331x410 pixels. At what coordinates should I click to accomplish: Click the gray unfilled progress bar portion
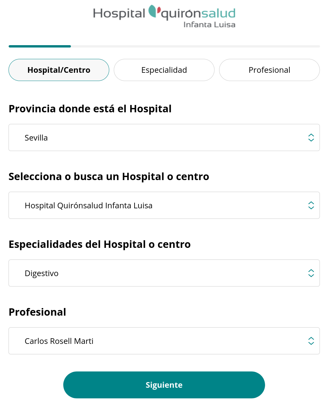(x=195, y=46)
